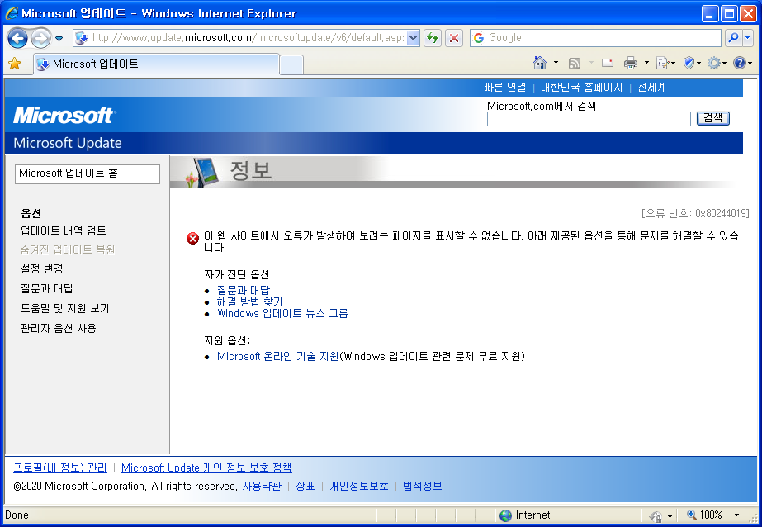Open Favorites with the star icon
762x527 pixels.
(15, 64)
